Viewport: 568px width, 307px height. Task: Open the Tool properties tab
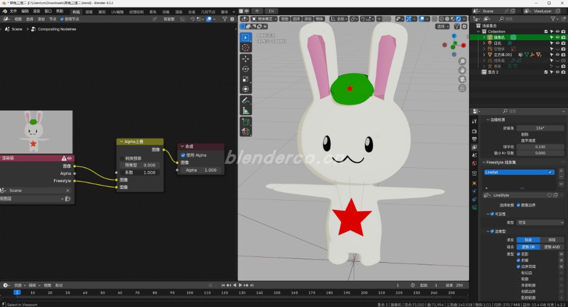(x=474, y=122)
